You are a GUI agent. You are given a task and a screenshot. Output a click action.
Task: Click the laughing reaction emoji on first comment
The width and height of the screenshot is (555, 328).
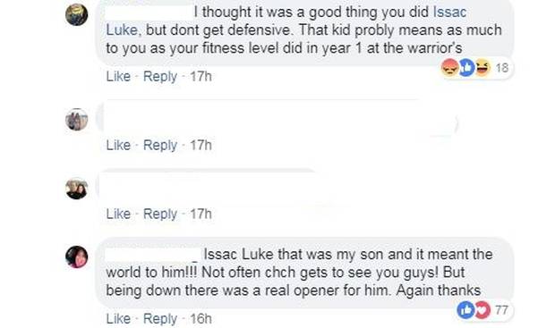tap(482, 67)
